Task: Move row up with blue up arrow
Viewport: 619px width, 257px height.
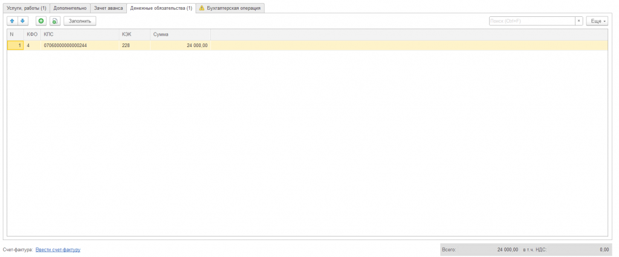Action: (x=12, y=21)
